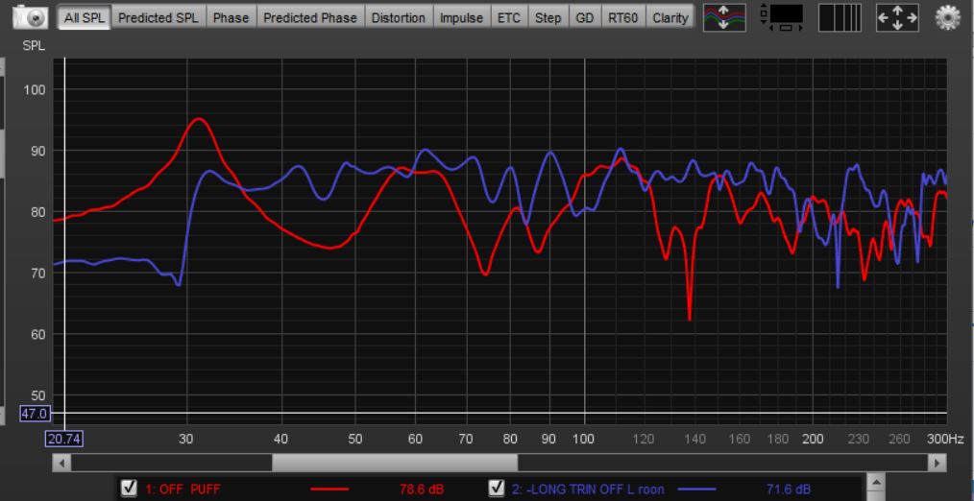Viewport: 974px width, 501px height.
Task: Open the Predicted SPL tab
Action: point(158,18)
